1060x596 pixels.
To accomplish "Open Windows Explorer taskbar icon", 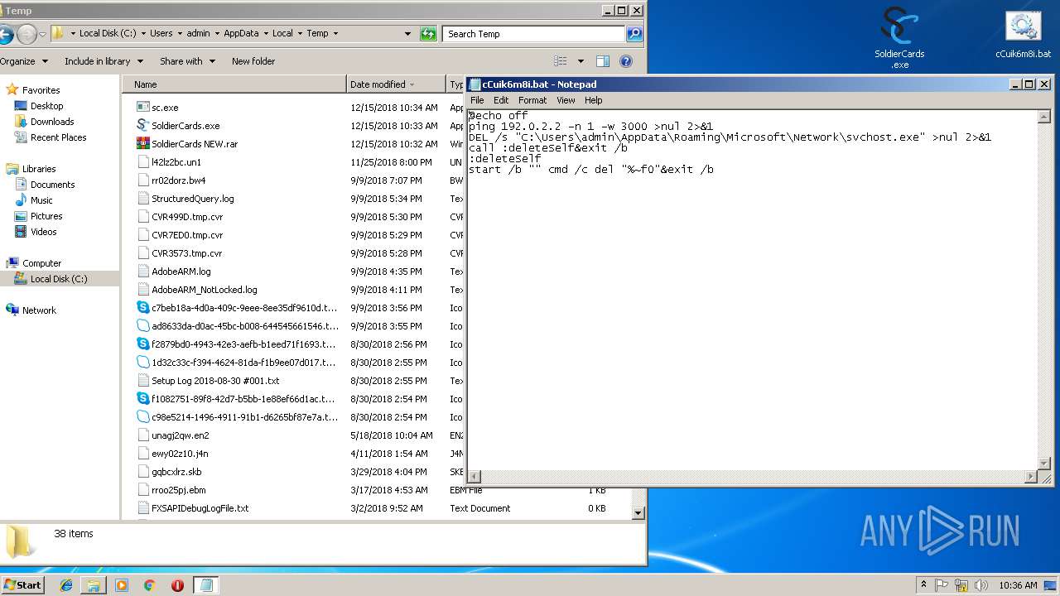I will pos(94,585).
